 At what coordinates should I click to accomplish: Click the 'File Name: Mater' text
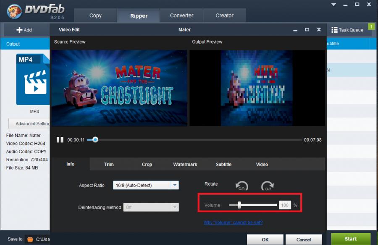click(24, 135)
